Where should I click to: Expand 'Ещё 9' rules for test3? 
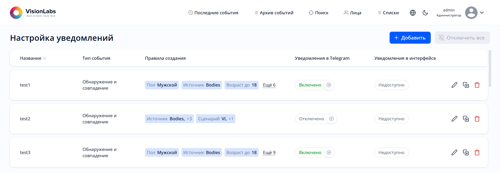tap(269, 152)
